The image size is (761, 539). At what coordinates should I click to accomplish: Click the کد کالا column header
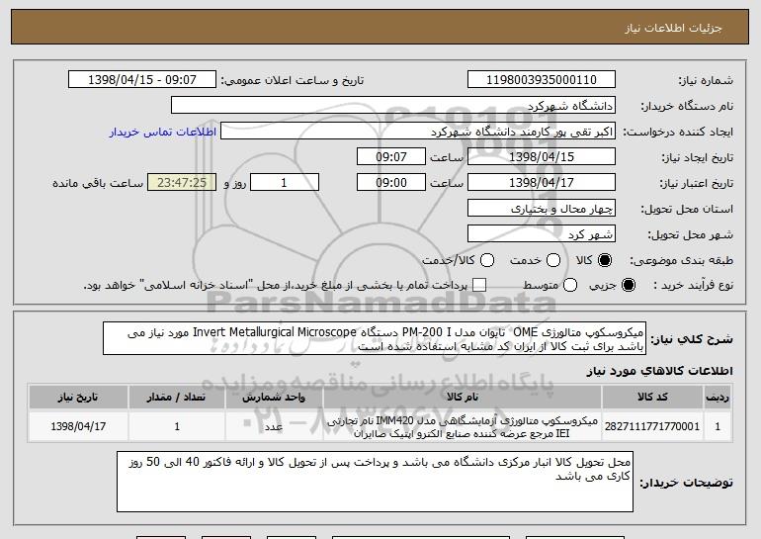pos(652,398)
